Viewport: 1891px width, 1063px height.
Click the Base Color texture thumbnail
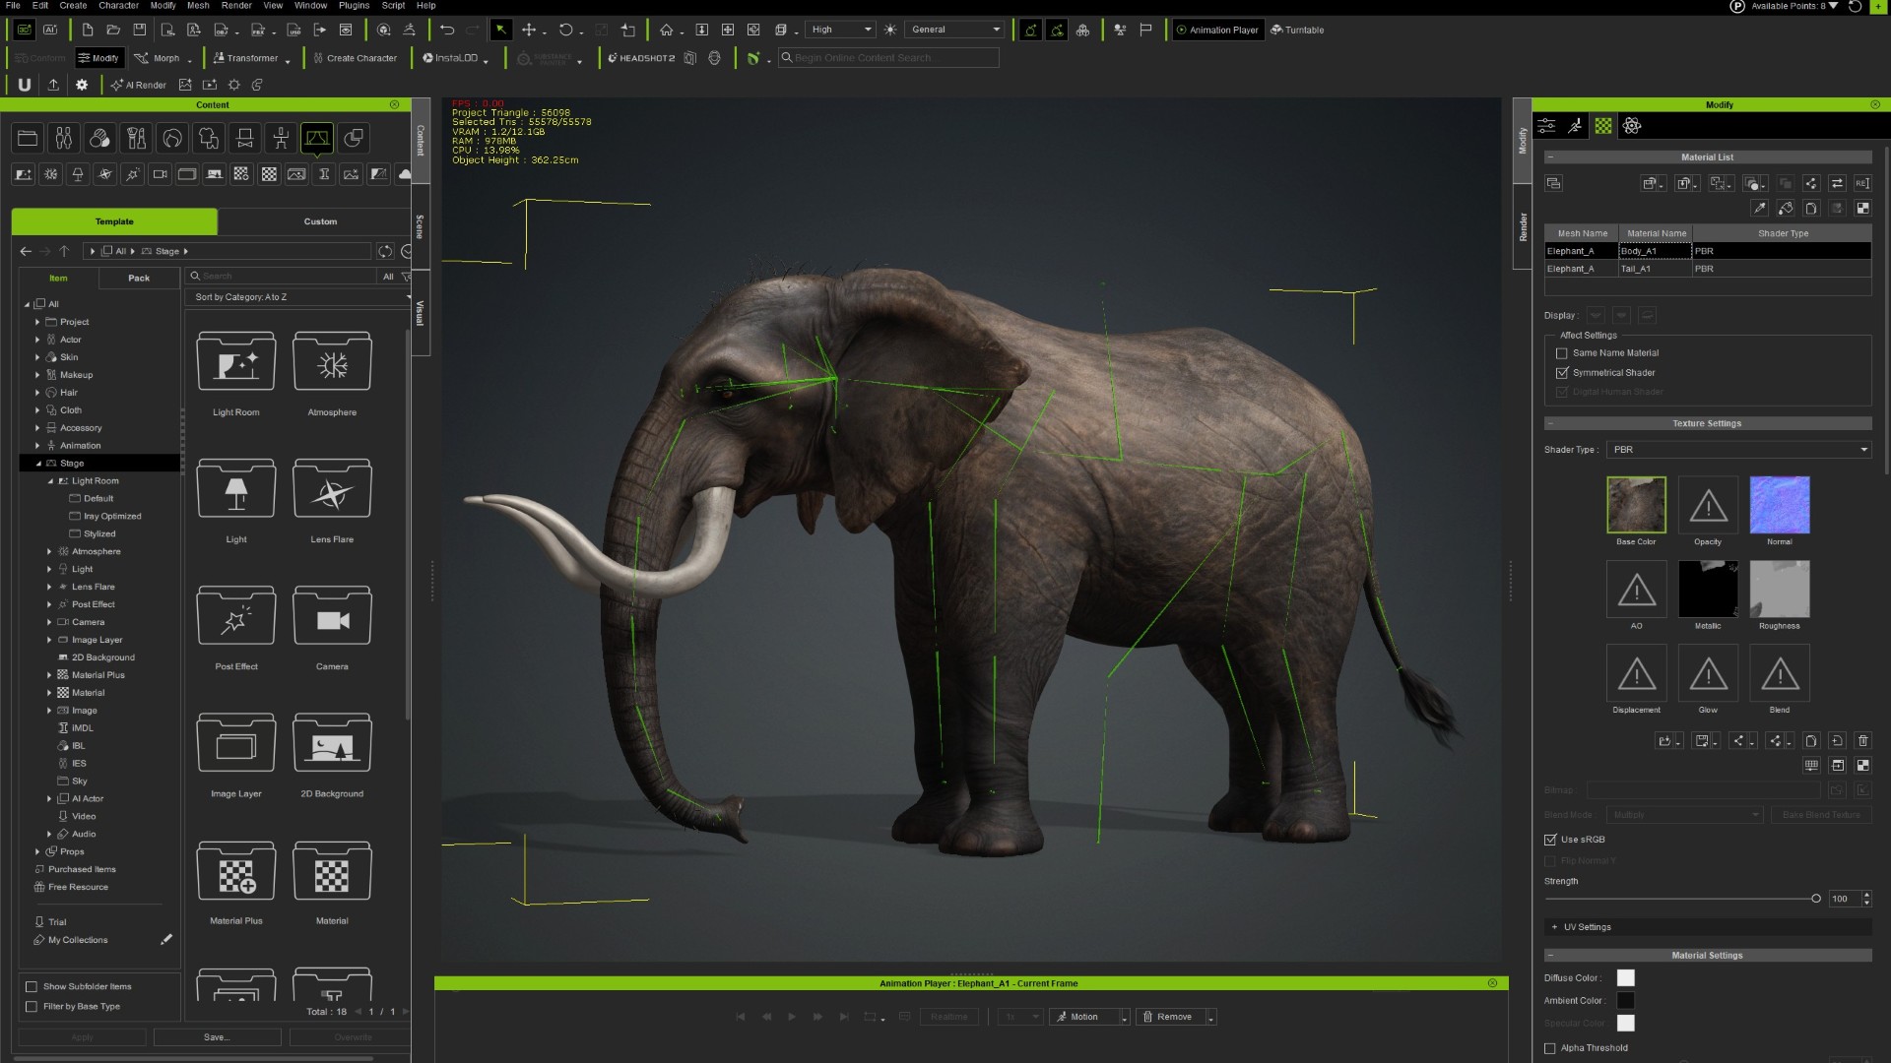coord(1636,505)
